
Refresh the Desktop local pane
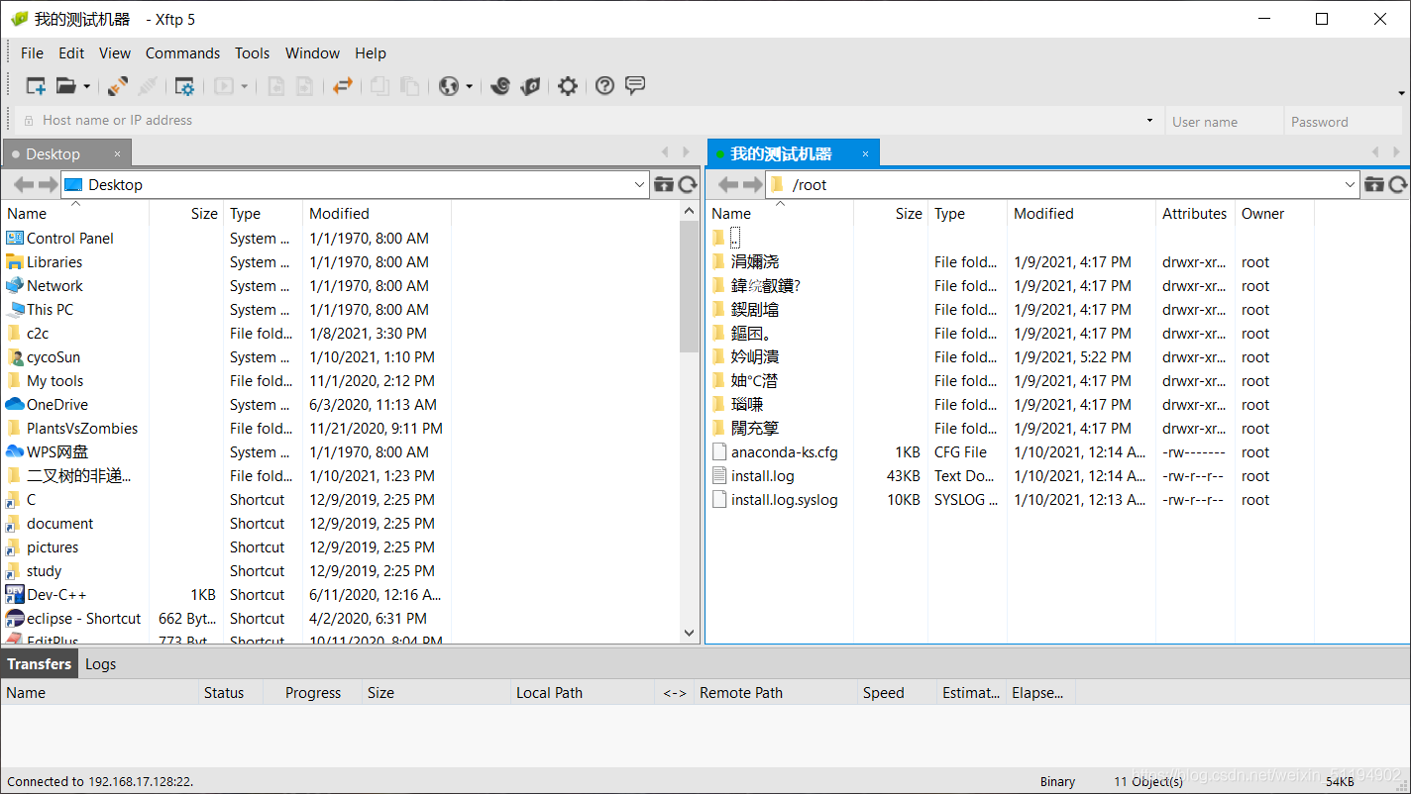click(x=688, y=184)
